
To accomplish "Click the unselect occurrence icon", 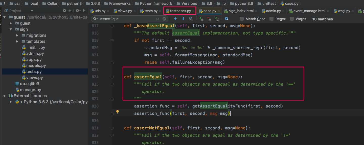I will [209, 19].
